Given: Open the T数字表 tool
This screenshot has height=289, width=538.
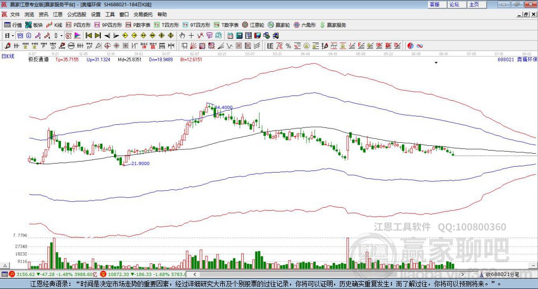Looking at the screenshot, I should click(226, 25).
